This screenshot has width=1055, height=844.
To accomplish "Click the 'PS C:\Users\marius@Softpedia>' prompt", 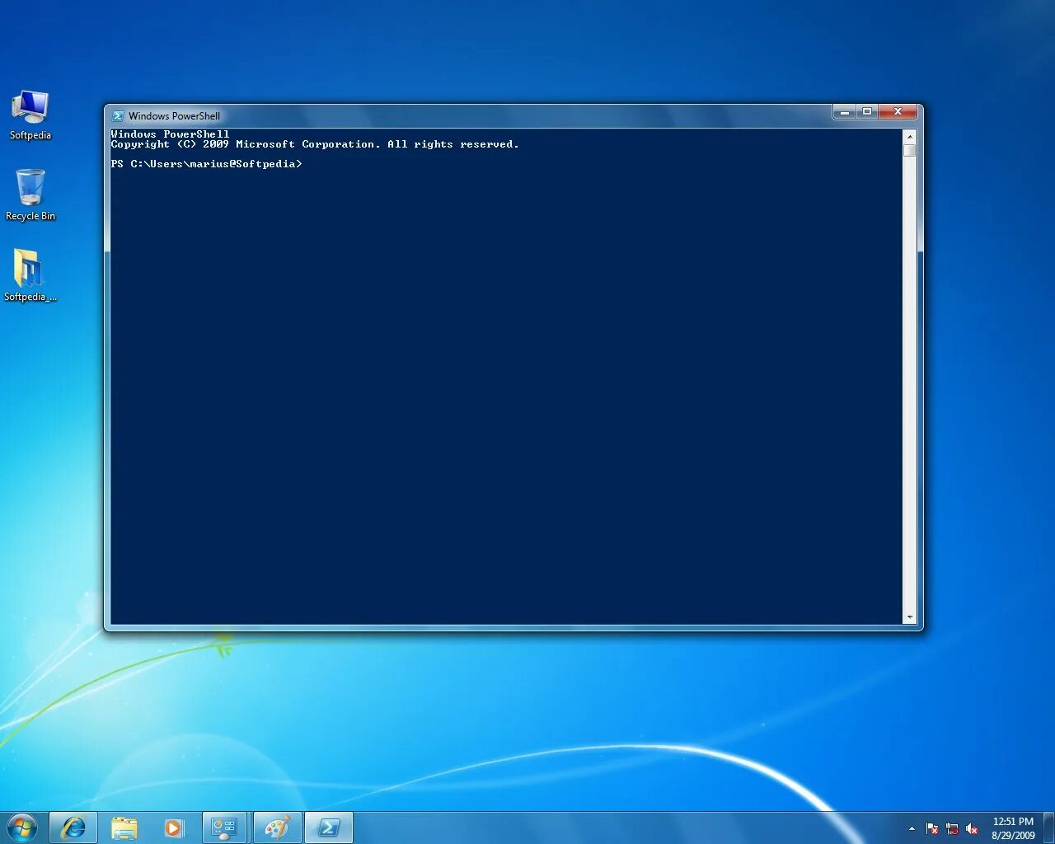I will pos(206,164).
